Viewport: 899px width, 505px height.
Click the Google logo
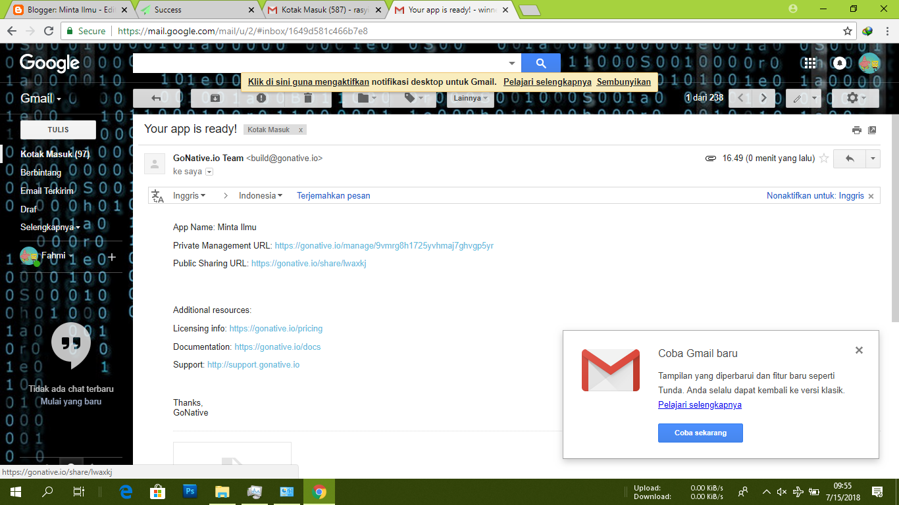(49, 63)
